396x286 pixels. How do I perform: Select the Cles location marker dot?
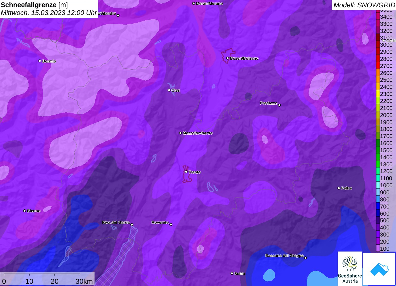click(x=169, y=90)
